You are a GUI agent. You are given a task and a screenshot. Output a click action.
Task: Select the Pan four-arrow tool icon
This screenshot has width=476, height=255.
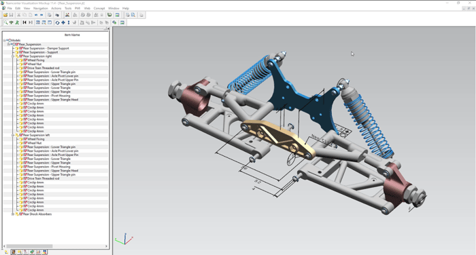(63, 22)
